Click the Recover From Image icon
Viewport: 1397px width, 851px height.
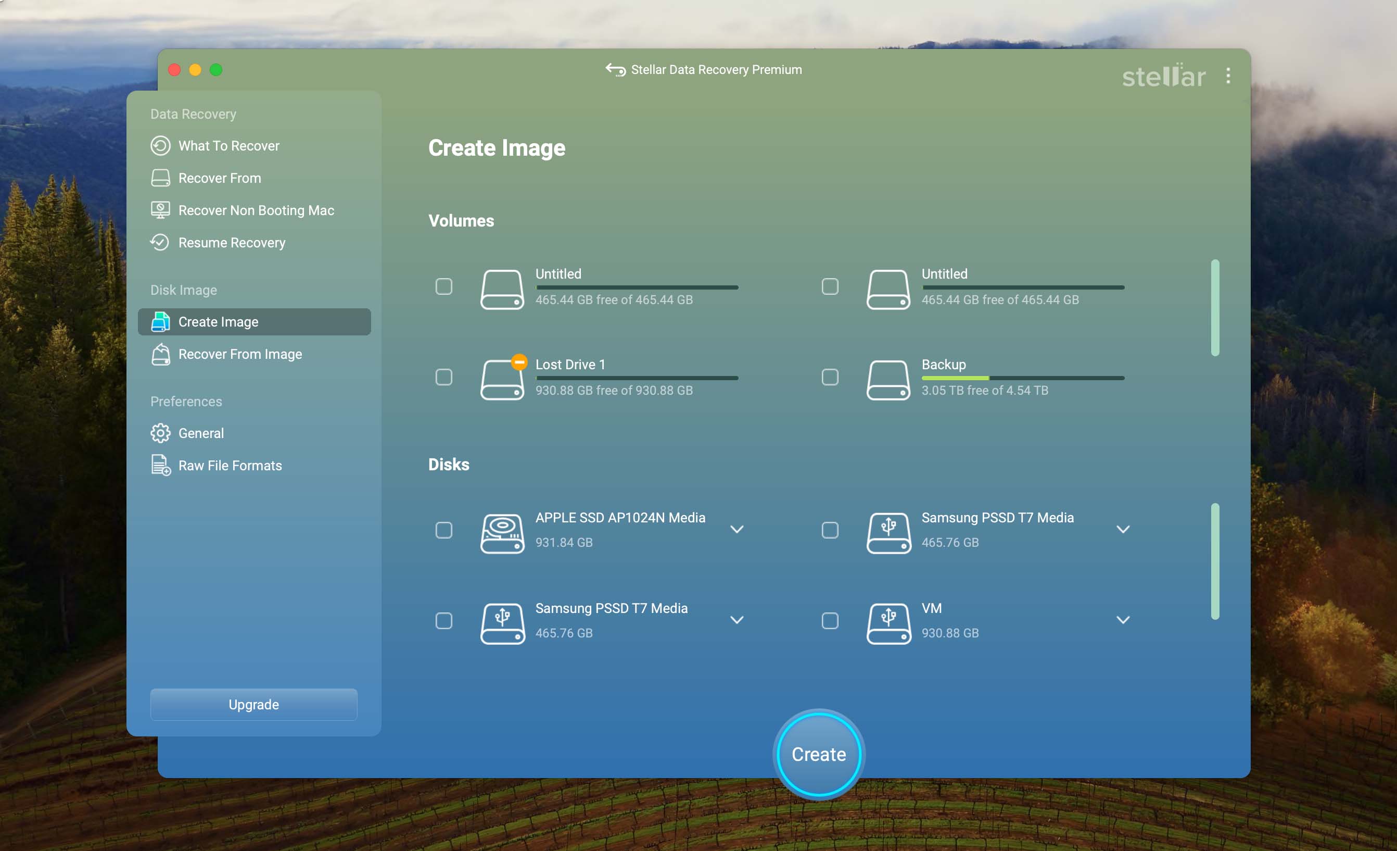160,354
